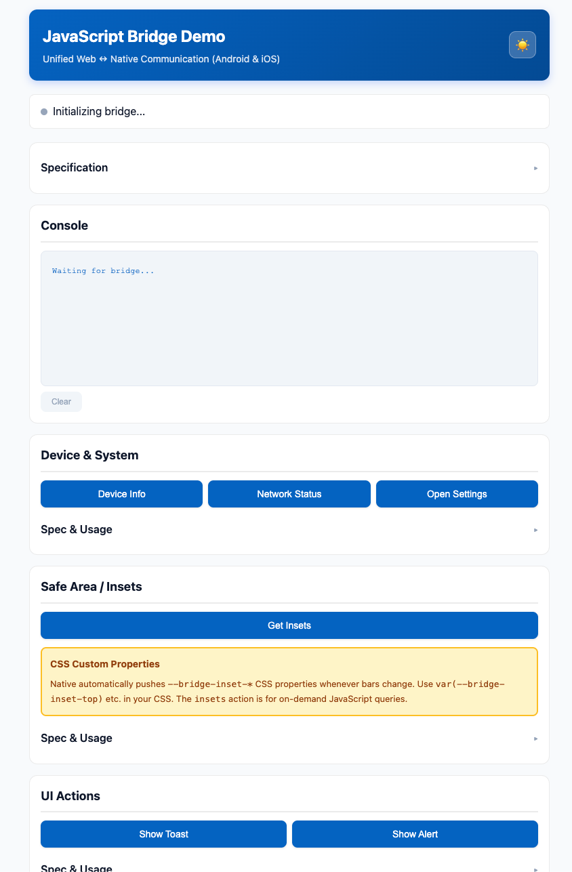Screen dimensions: 572x872
Task: Expand Spec & Usage under Device & System
Action: tap(289, 530)
